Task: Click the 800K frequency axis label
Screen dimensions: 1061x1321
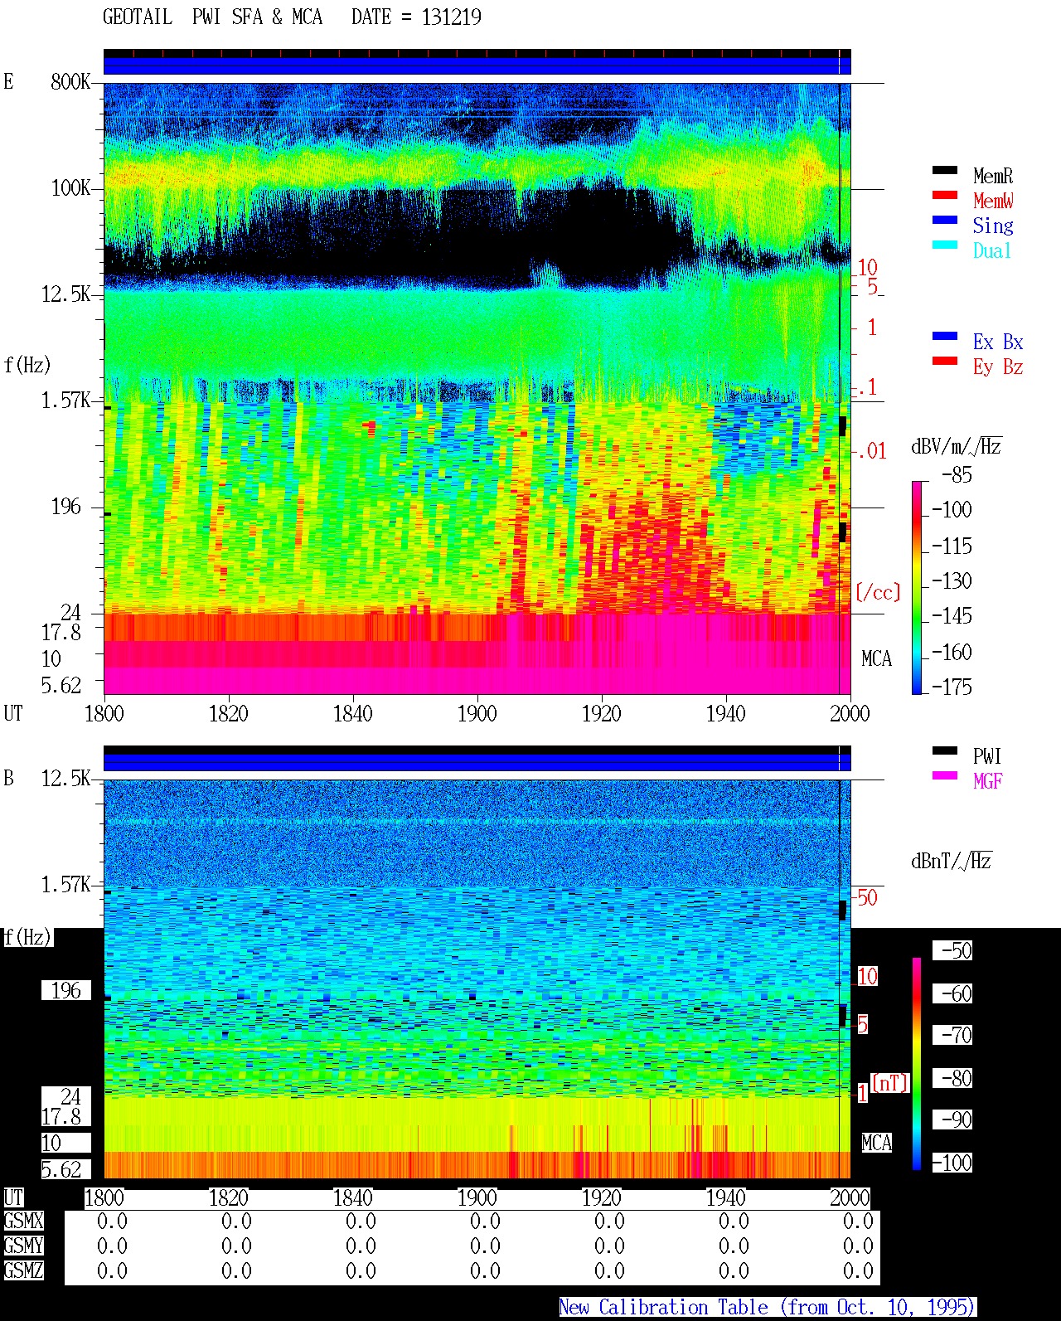Action: (70, 82)
